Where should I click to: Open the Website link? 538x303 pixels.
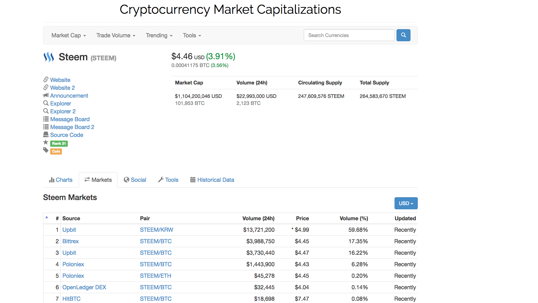coord(60,80)
